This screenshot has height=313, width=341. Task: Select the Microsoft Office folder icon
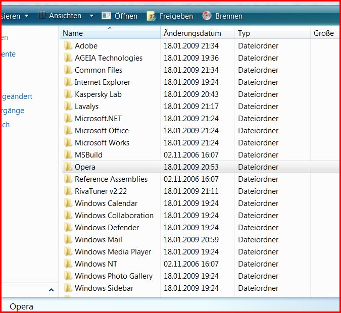click(68, 131)
